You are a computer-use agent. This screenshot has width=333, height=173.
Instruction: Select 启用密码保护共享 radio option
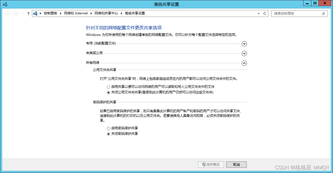(x=109, y=128)
